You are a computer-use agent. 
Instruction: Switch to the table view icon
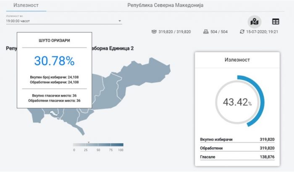(x=276, y=21)
